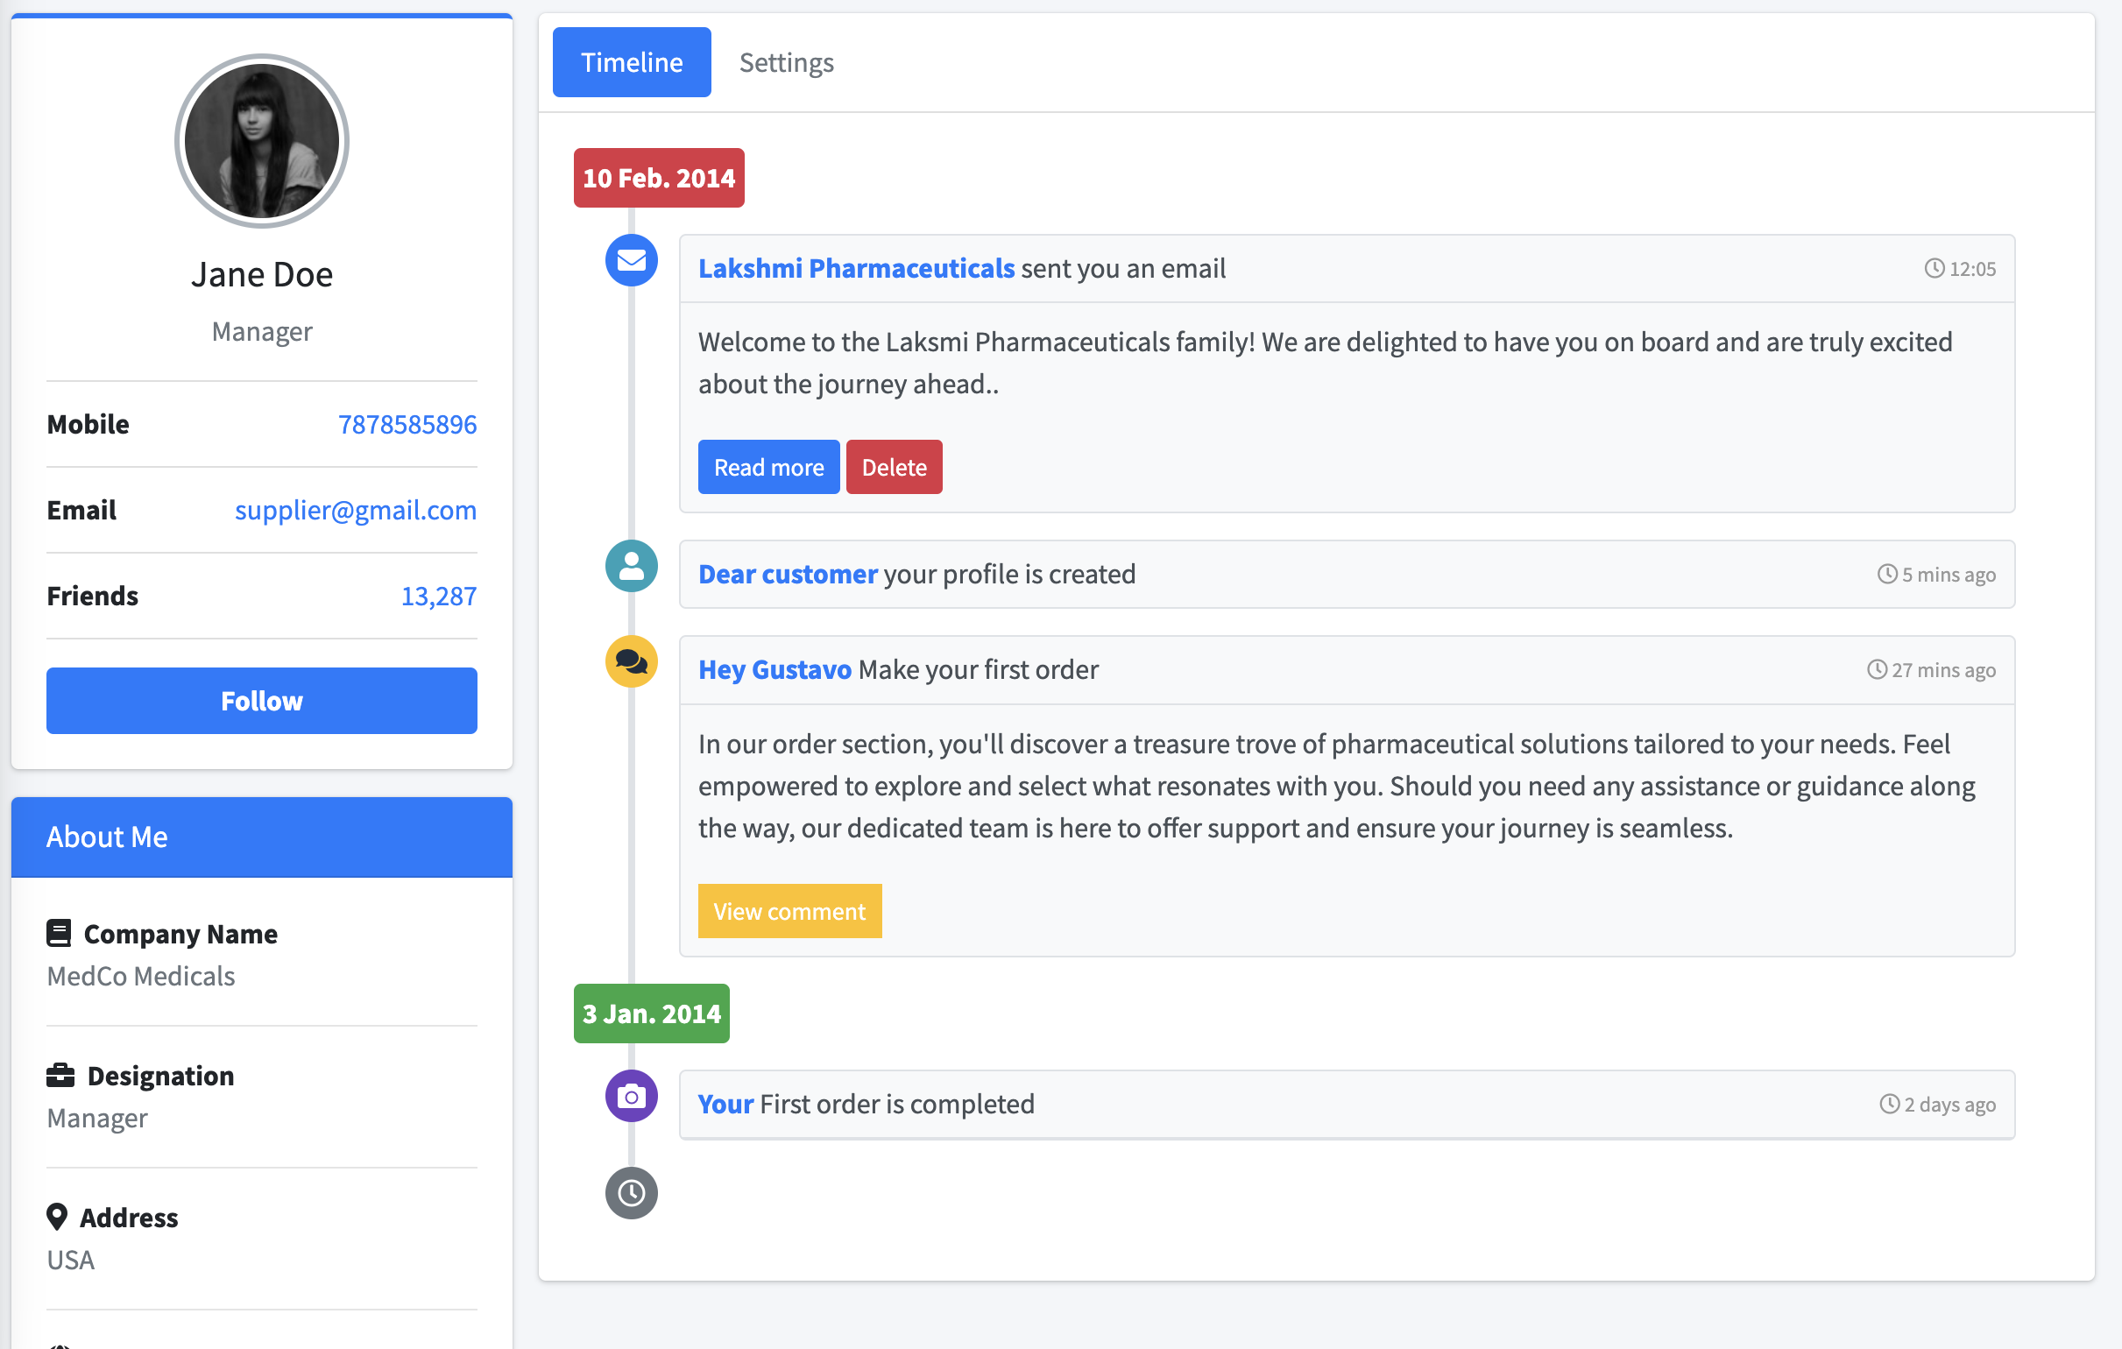The image size is (2122, 1349).
Task: Click the teal user profile timeline icon
Action: pyautogui.click(x=631, y=566)
